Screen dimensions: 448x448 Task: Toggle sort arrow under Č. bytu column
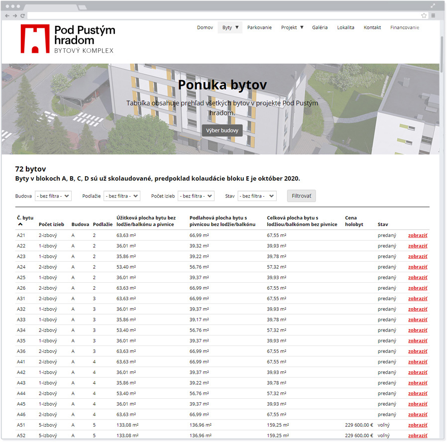(x=20, y=224)
